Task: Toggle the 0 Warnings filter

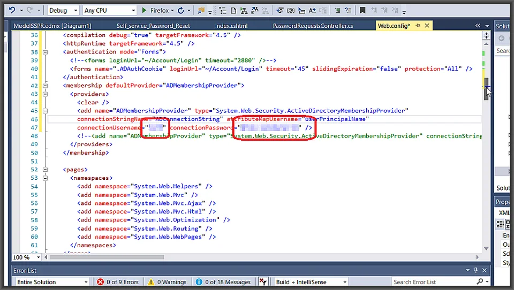Action: click(167, 282)
